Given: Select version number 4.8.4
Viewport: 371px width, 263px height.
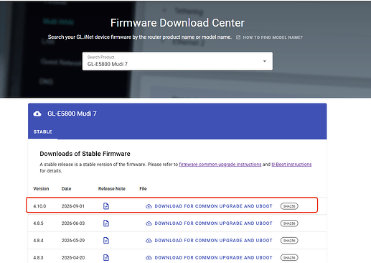Looking at the screenshot, I should pyautogui.click(x=38, y=241).
